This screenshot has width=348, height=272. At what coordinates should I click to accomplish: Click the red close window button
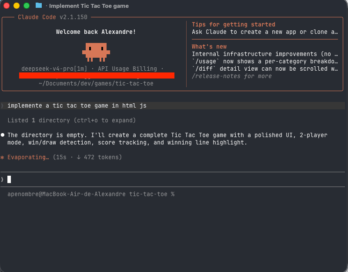click(x=7, y=6)
